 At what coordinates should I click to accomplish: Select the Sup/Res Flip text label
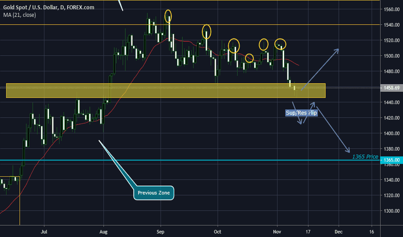point(301,113)
